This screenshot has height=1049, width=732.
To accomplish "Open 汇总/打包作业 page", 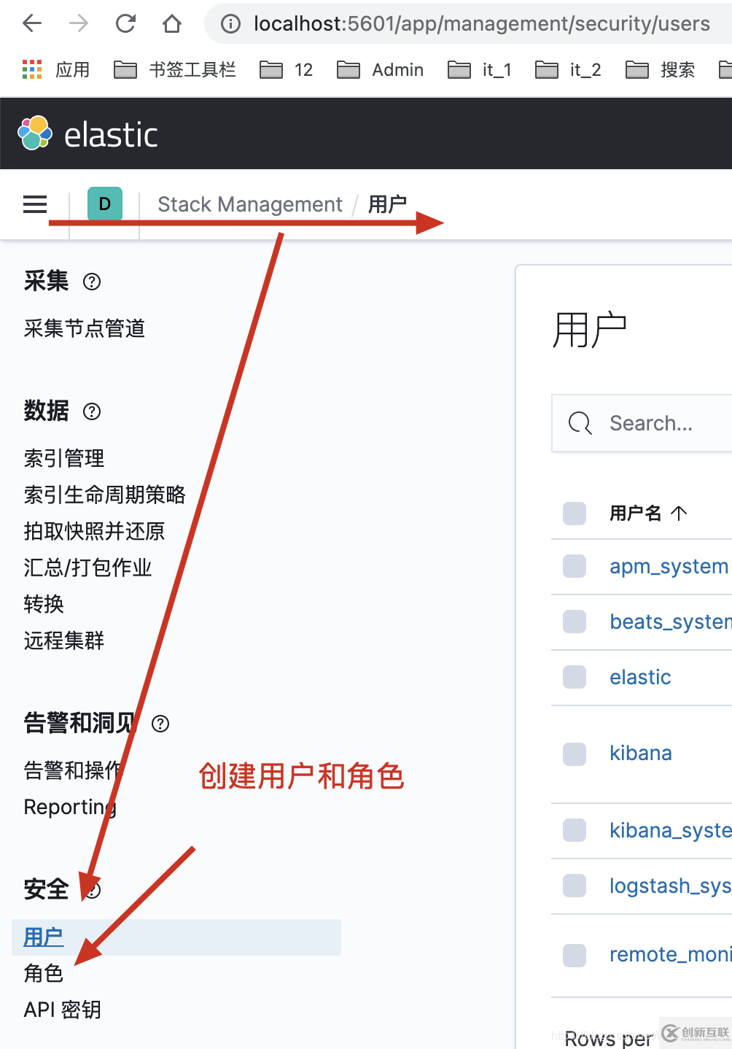I will (x=88, y=568).
